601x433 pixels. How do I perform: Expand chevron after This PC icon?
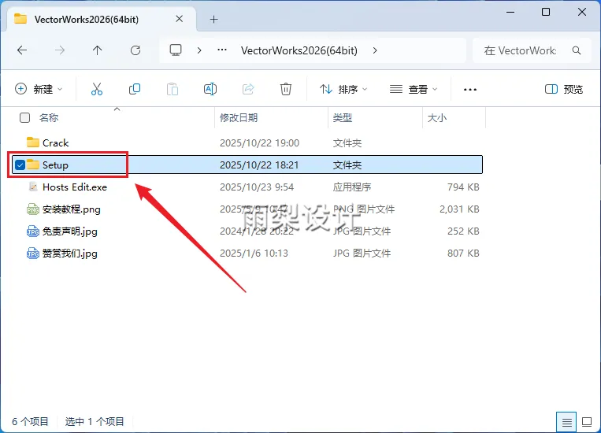(199, 50)
